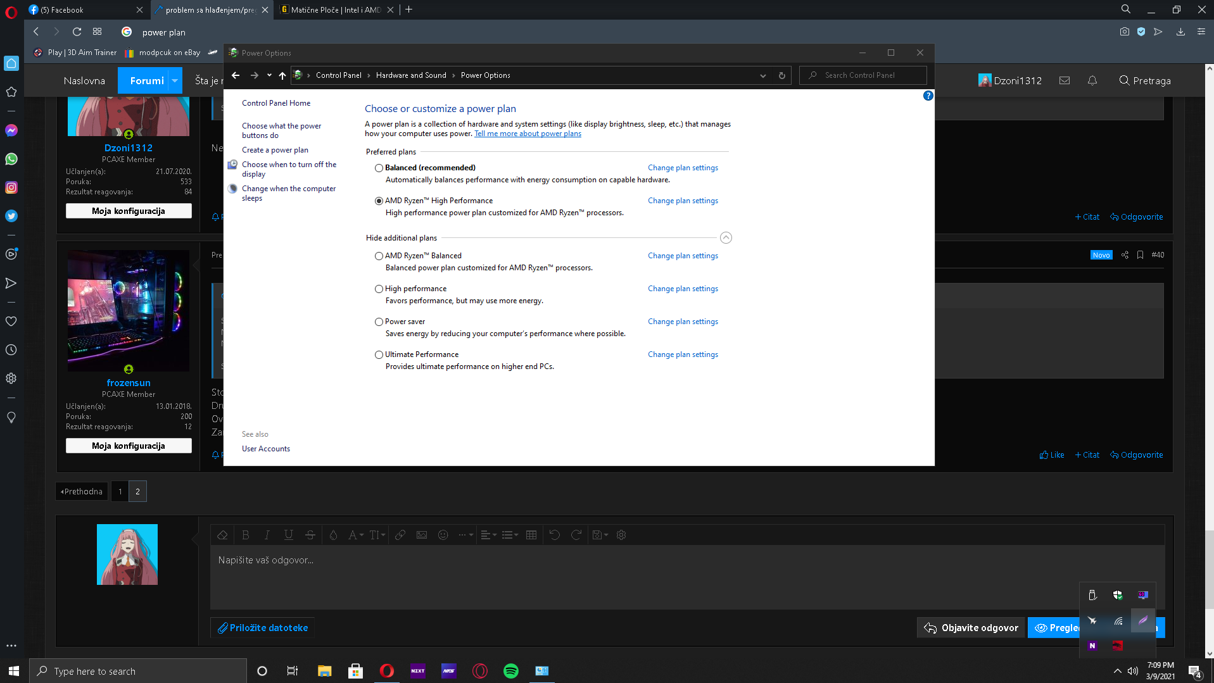This screenshot has width=1214, height=683.
Task: Switch to the Facebook browser tab
Action: 84,9
